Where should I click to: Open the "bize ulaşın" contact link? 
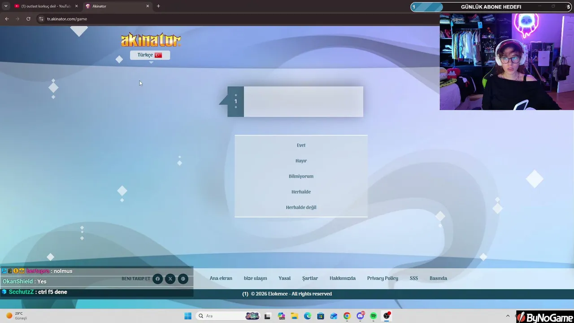pyautogui.click(x=255, y=279)
